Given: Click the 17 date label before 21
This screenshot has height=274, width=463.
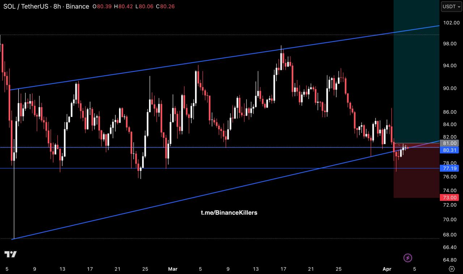Looking at the screenshot, I should 90,269.
